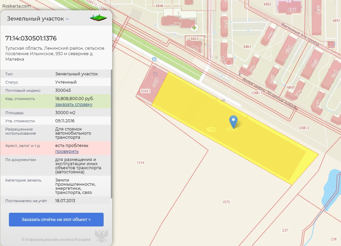Screen dimensions: 341x246
Task: Select parcel 1314 on the map
Action: 140,162
